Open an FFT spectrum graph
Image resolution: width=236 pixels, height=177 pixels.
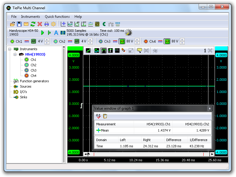[84, 24]
